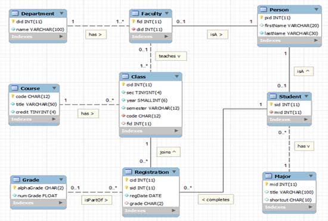The image size is (328, 221).
Task: Click diamond icon beside credit TINYINT(4)
Action: [x=13, y=112]
